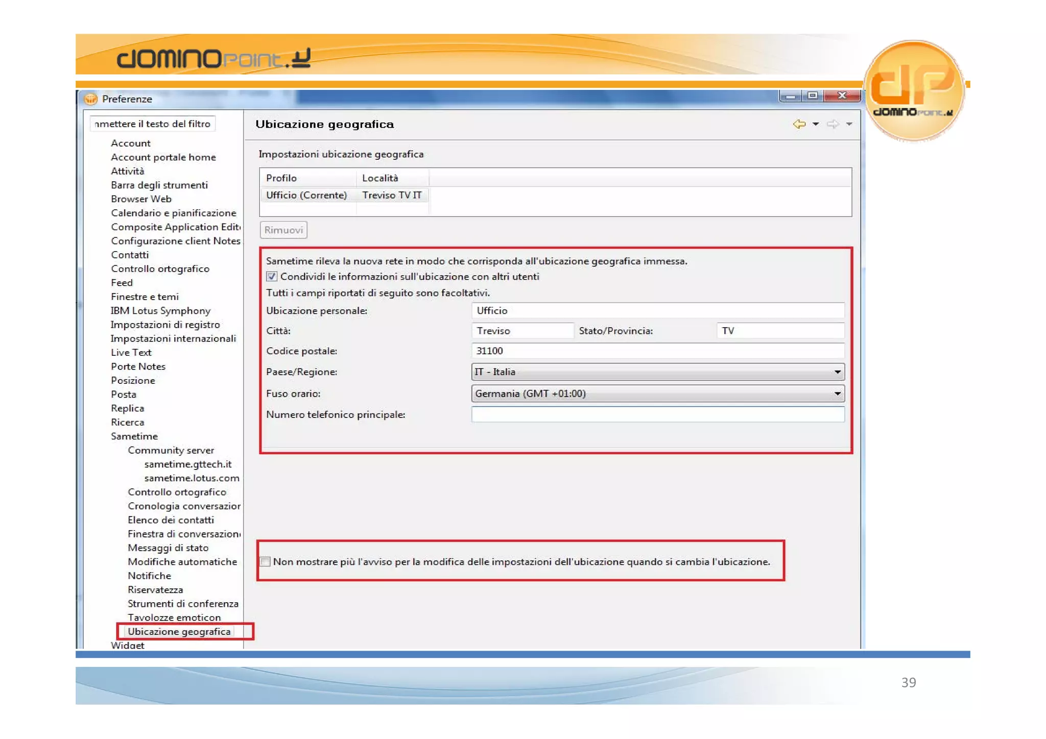Screen dimensions: 1046x739
Task: Expand the Fuso orario combo box
Action: tap(837, 393)
